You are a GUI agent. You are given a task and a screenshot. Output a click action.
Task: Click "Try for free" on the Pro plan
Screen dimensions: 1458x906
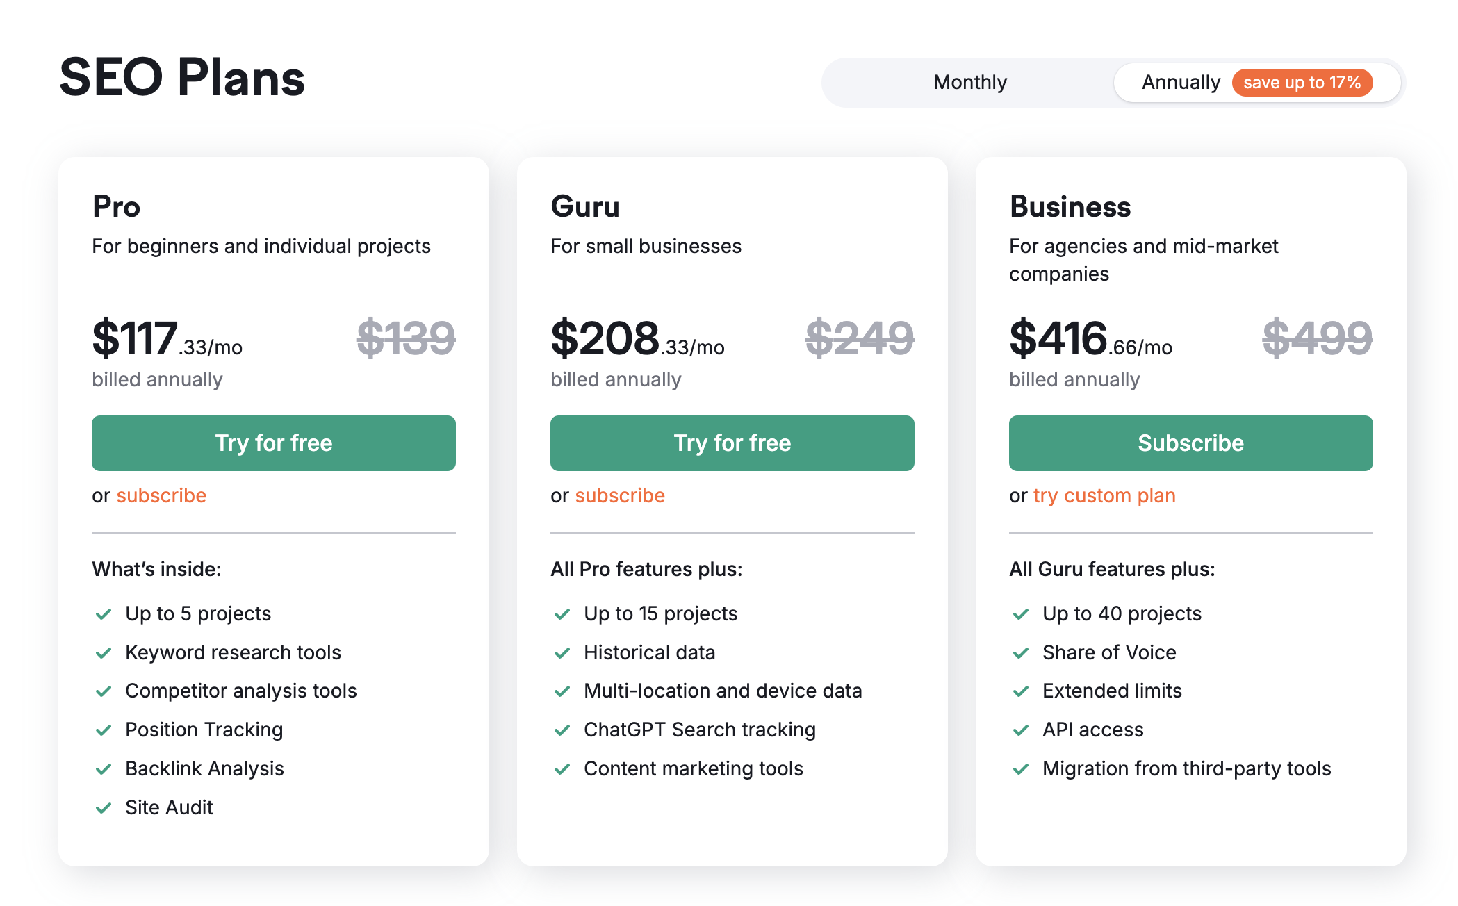273,443
